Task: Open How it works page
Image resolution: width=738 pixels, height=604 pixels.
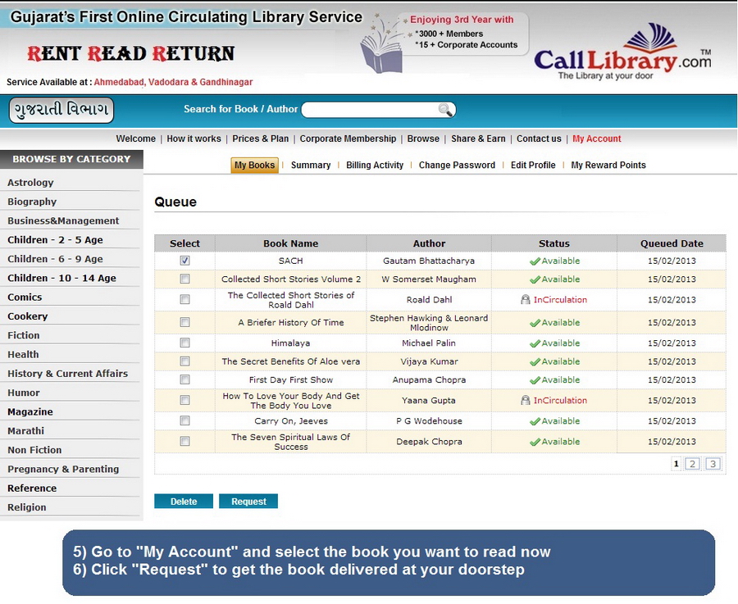Action: [194, 139]
